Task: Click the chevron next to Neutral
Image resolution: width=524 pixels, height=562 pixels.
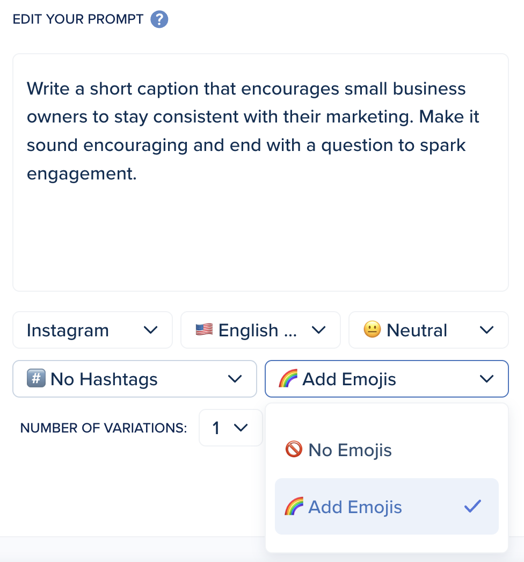Action: point(486,330)
